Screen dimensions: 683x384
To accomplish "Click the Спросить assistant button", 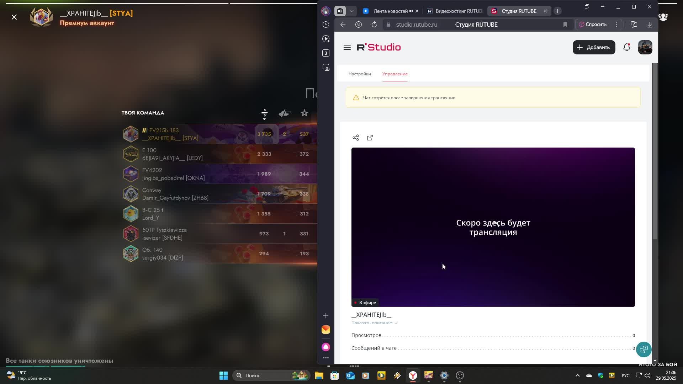I will (x=593, y=25).
